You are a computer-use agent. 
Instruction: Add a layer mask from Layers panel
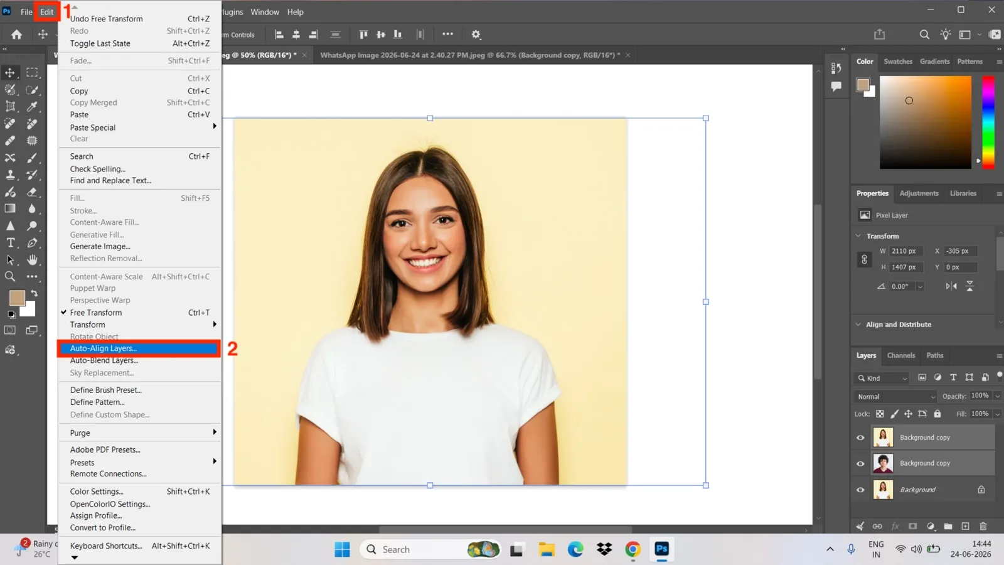[x=912, y=526]
